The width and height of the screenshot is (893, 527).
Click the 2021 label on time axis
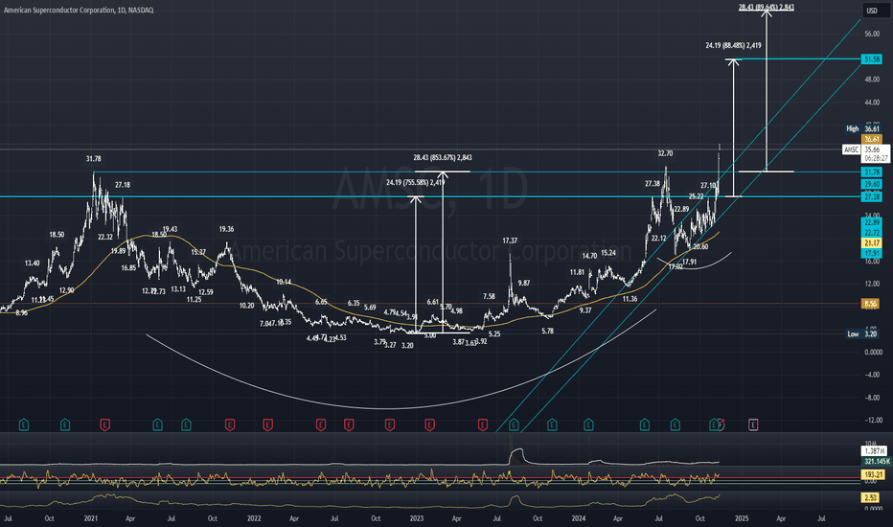91,518
